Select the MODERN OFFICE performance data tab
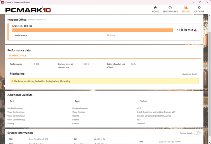Viewport: 211px width, 144px height. tap(17, 56)
